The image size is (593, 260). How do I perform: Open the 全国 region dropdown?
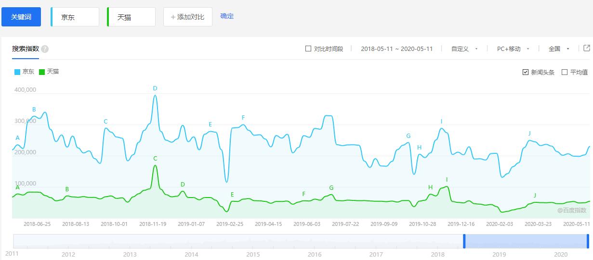point(559,49)
